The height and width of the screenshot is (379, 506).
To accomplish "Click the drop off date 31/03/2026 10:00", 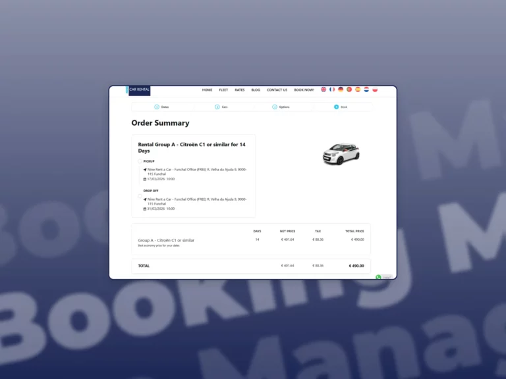I will click(x=161, y=209).
